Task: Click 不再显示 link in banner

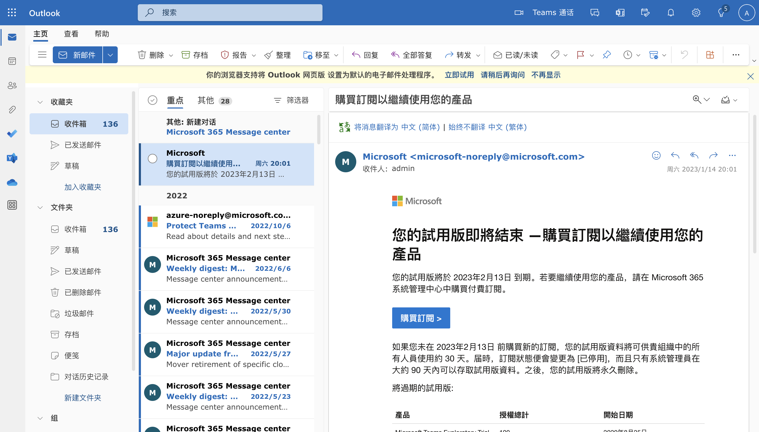Action: (x=546, y=75)
